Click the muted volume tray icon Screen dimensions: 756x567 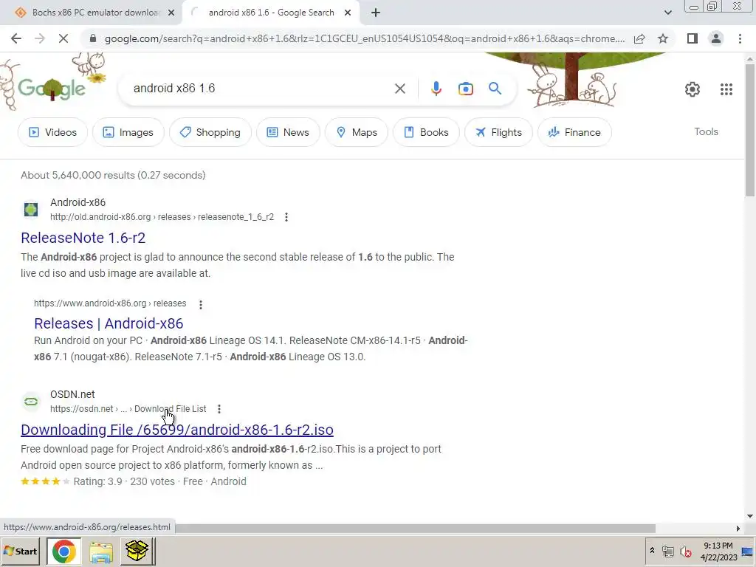point(685,551)
